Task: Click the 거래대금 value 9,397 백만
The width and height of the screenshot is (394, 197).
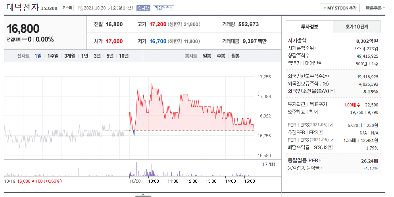Action: (x=255, y=41)
